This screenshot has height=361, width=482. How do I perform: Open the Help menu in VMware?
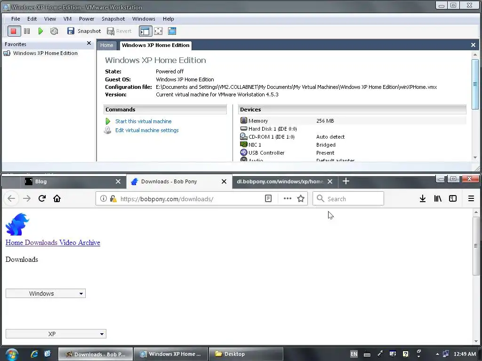(168, 19)
